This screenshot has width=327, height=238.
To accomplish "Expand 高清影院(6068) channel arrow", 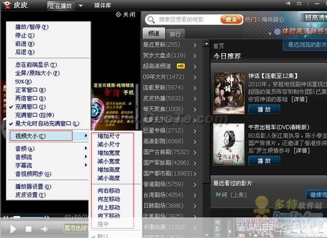I will click(x=195, y=142).
